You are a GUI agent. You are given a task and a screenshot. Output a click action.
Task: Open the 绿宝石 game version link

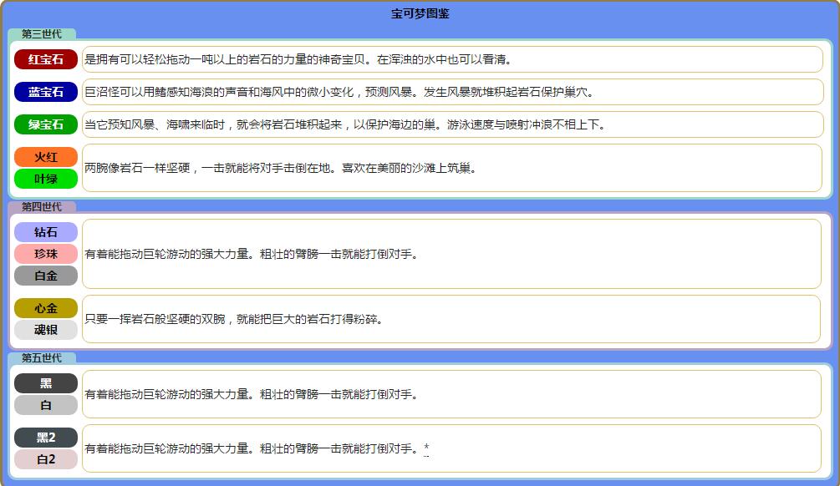pyautogui.click(x=45, y=124)
